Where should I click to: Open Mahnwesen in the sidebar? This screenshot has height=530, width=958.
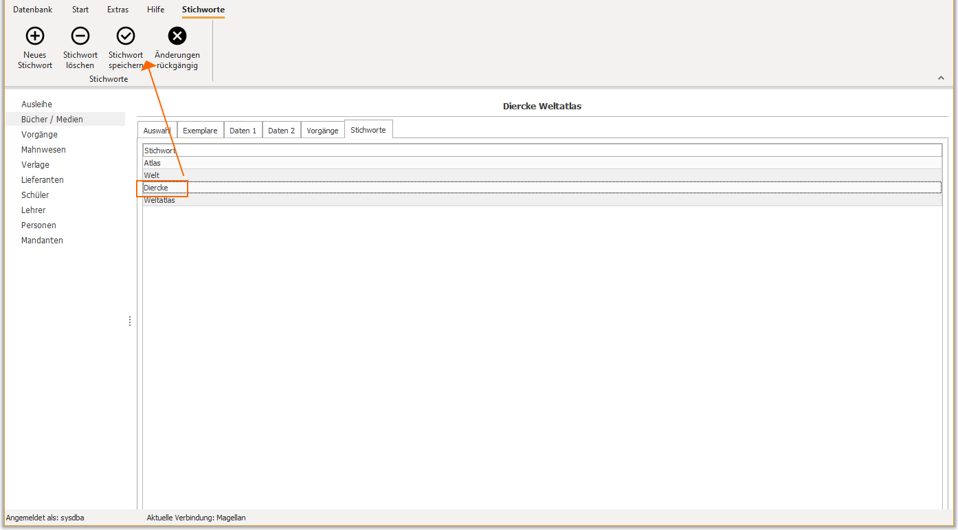click(43, 150)
